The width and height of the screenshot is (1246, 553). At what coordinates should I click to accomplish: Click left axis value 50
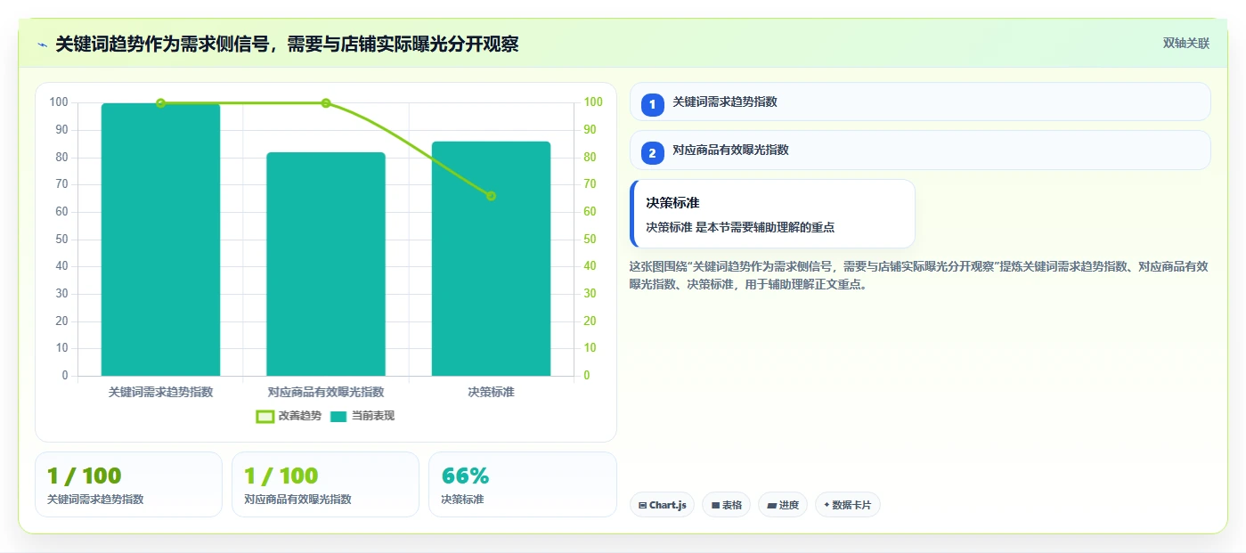pos(61,240)
